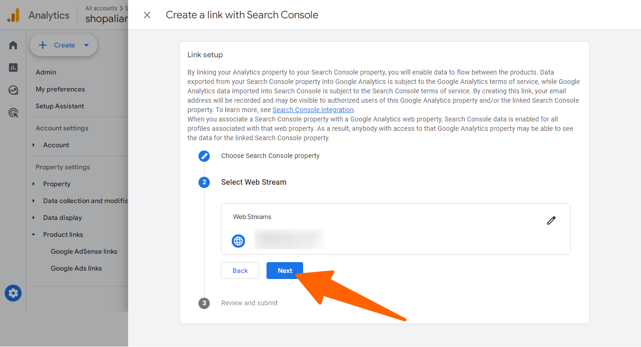The image size is (641, 347).
Task: Open the Explore icon in left rail
Action: pyautogui.click(x=13, y=90)
